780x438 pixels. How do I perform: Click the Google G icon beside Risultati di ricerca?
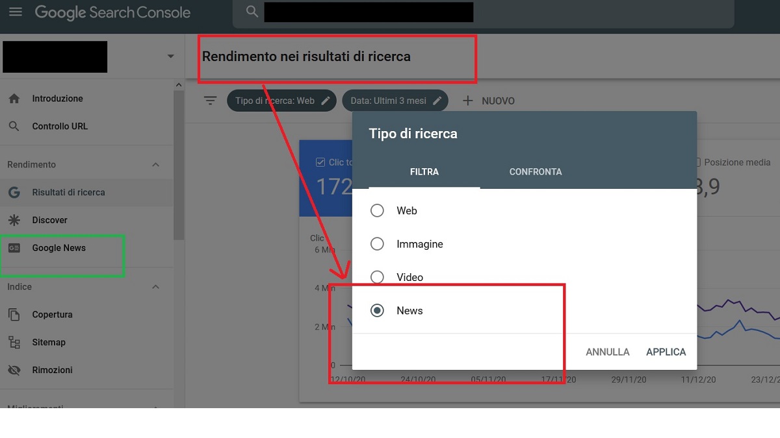pyautogui.click(x=14, y=193)
